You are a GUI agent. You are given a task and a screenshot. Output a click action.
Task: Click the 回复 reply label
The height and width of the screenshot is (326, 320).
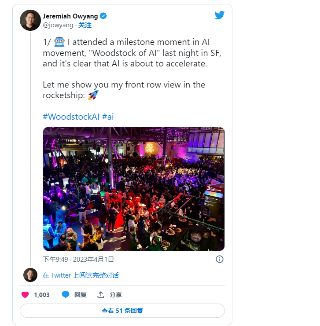(81, 295)
